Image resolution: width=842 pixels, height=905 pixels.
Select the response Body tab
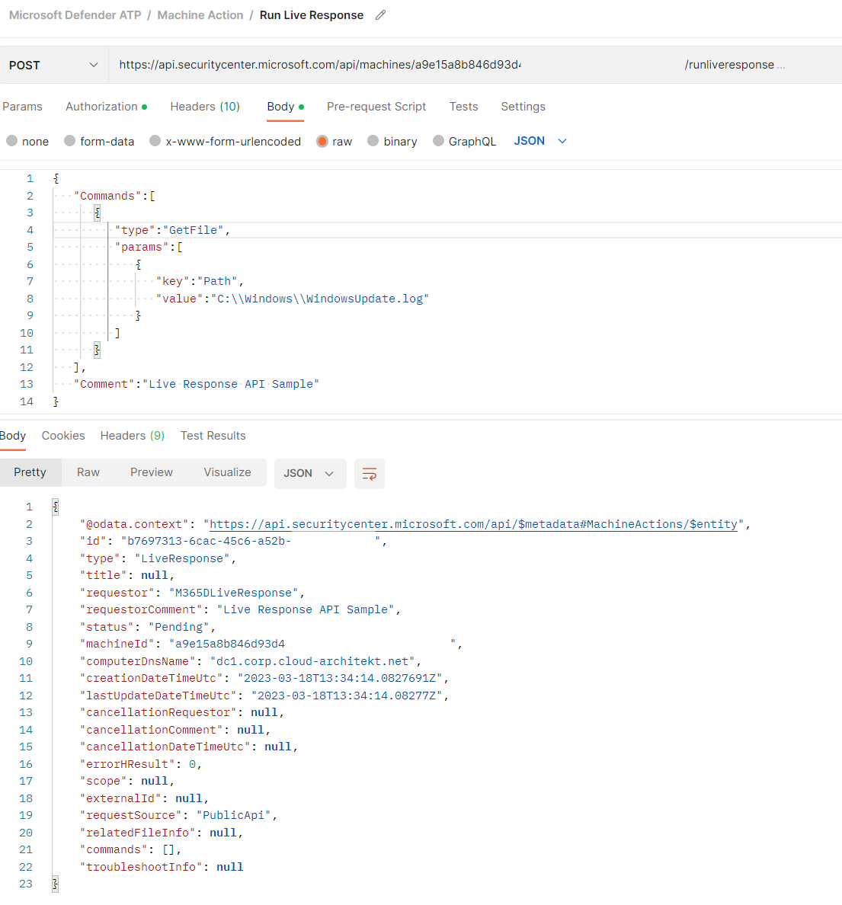click(x=13, y=436)
